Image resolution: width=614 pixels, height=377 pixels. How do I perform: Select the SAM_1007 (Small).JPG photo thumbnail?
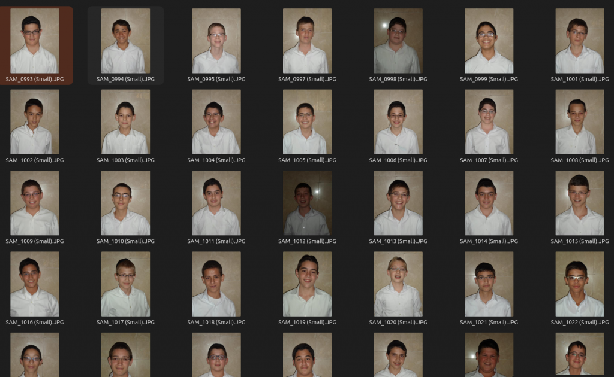(489, 122)
